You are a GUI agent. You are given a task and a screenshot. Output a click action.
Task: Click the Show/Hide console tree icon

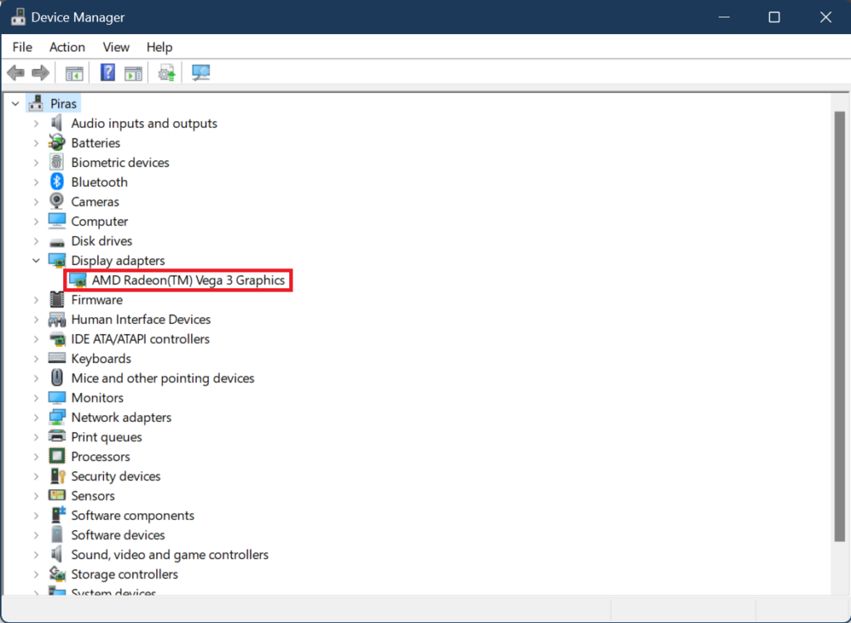pos(73,72)
